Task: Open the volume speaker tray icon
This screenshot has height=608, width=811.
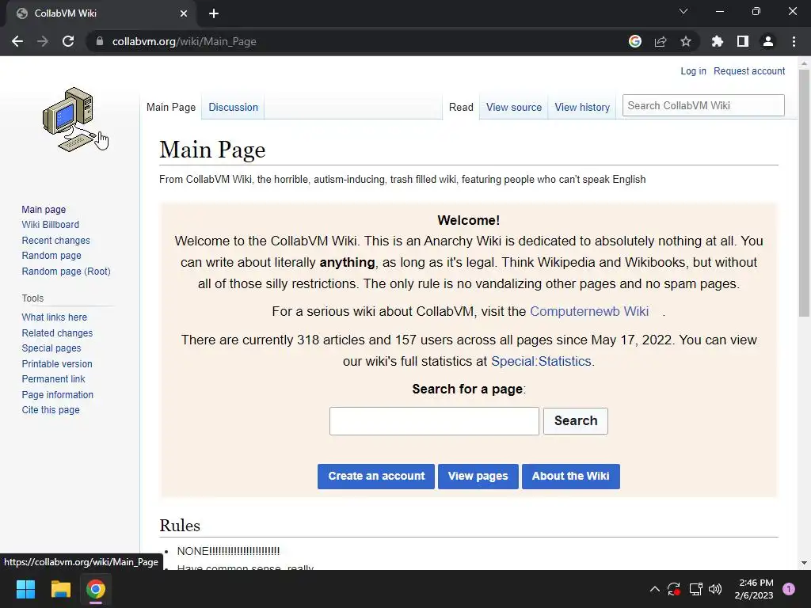Action: 715,589
